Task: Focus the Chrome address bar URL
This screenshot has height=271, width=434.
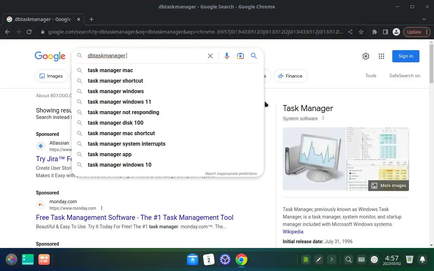Action: coord(195,32)
